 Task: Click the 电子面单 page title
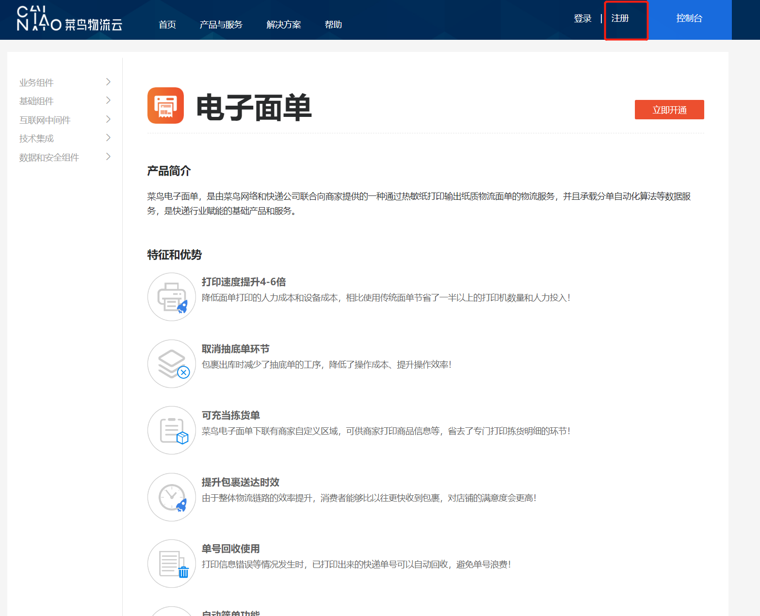[254, 108]
